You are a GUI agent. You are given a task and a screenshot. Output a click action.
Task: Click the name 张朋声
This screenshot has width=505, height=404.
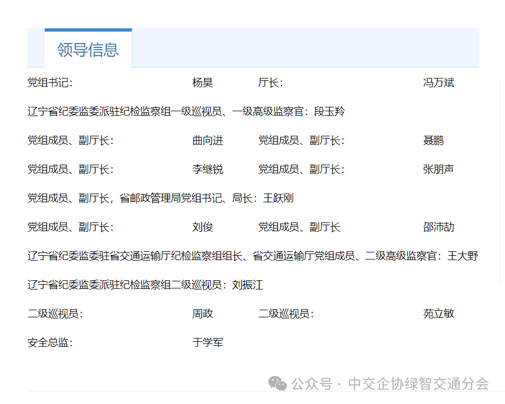(438, 170)
